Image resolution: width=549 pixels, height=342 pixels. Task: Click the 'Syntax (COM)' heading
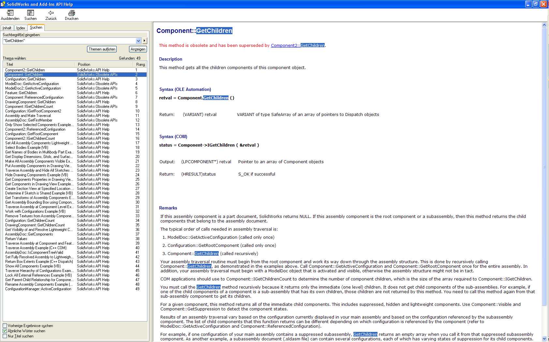tap(173, 136)
